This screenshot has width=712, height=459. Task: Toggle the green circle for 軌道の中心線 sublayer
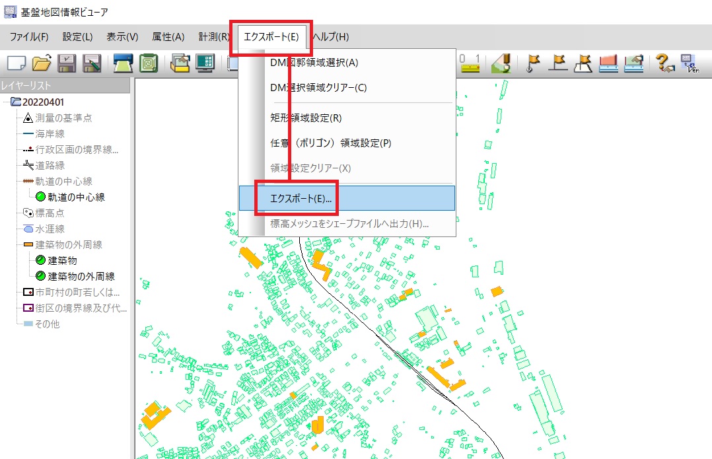coord(40,197)
